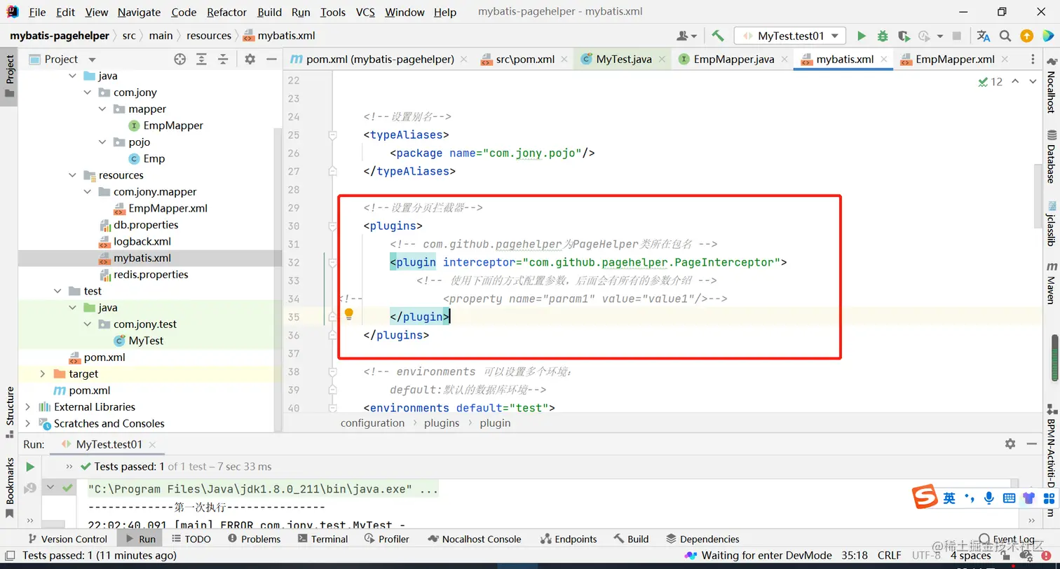Open the Navigate menu
Image resolution: width=1060 pixels, height=569 pixels.
(139, 12)
